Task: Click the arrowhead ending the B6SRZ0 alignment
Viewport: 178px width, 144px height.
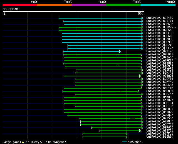Action: coord(127,137)
